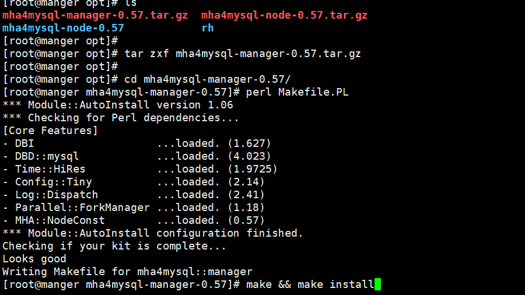Click the DBI loaded (1.627) row
This screenshot has width=525, height=295.
pyautogui.click(x=136, y=143)
